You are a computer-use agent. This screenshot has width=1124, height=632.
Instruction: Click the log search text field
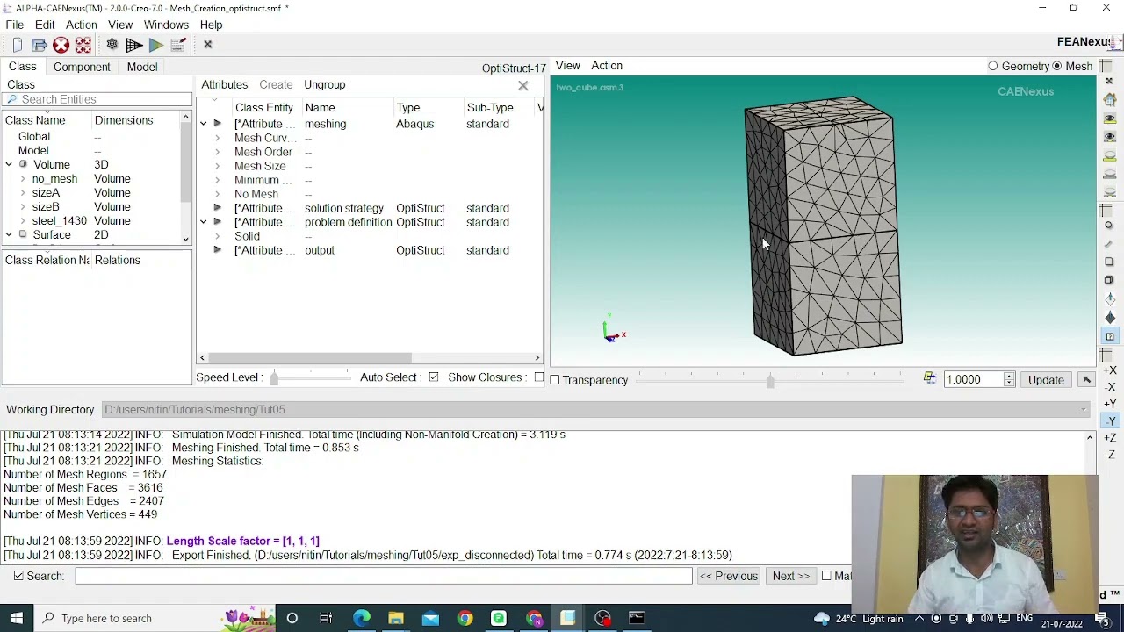click(x=384, y=576)
